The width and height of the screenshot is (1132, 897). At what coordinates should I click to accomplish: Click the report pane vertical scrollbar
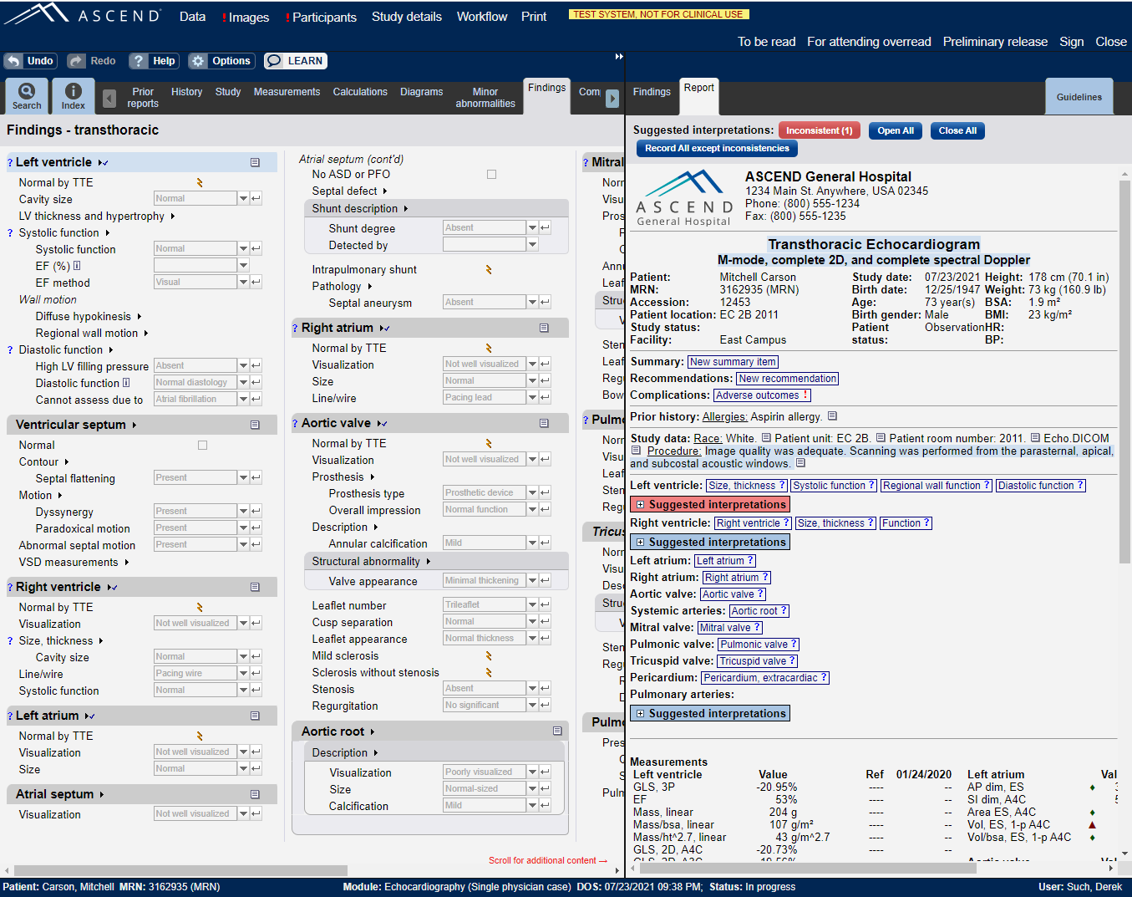click(1124, 370)
